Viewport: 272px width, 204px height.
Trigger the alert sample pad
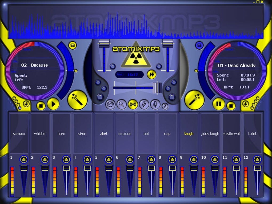pyautogui.click(x=104, y=133)
